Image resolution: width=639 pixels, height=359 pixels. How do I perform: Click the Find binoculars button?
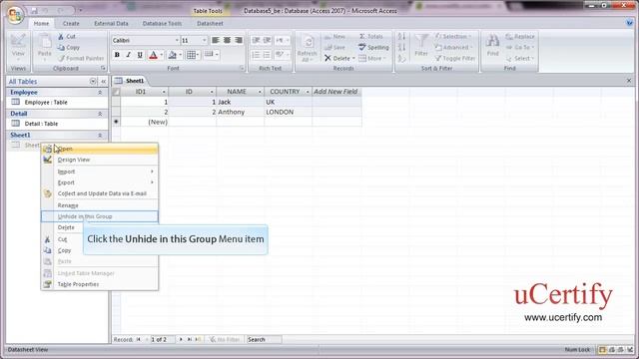pyautogui.click(x=492, y=45)
